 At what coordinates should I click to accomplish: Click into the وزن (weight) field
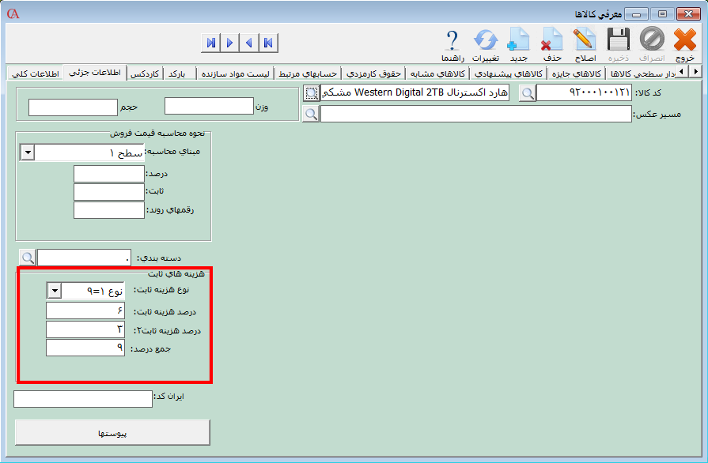coord(209,106)
